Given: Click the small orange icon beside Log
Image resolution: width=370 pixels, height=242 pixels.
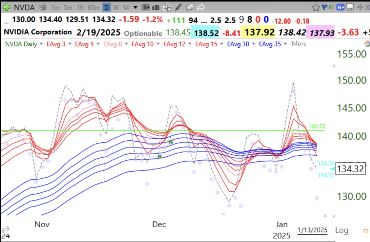Looking at the screenshot, I should [x=365, y=231].
